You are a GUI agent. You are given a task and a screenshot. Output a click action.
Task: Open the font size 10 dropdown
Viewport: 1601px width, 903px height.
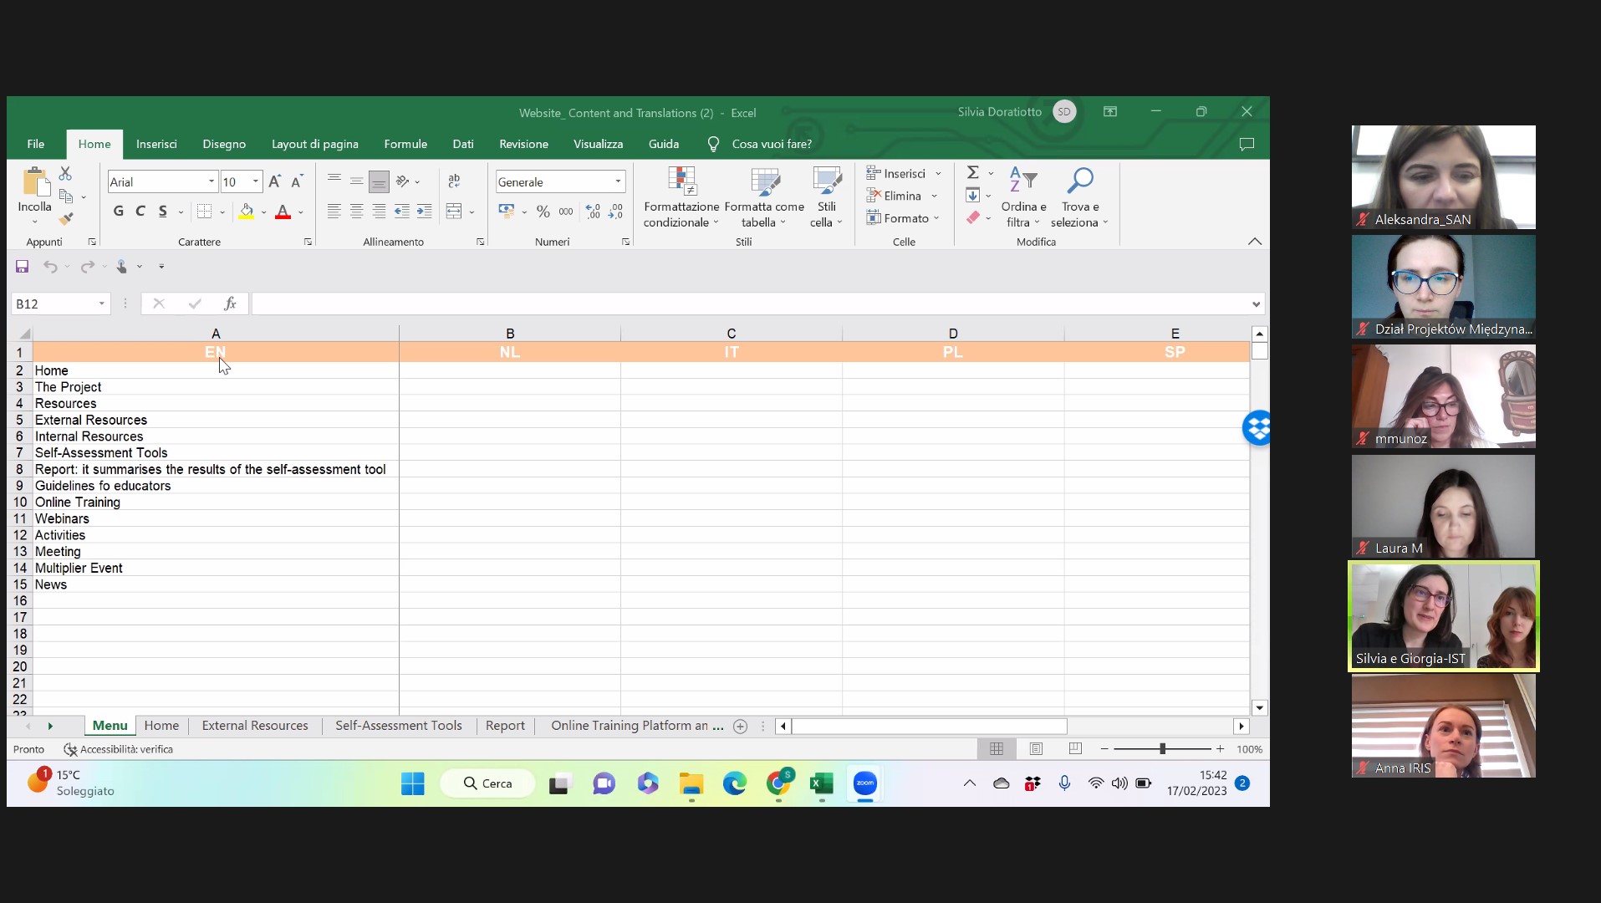pos(256,181)
